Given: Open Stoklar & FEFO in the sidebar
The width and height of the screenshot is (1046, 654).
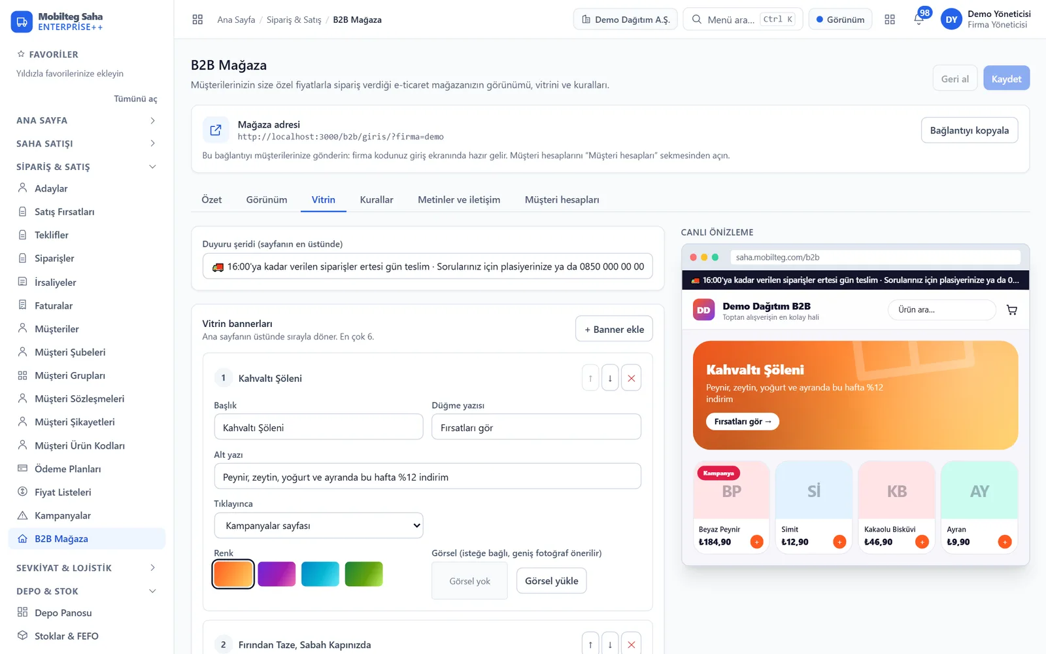Looking at the screenshot, I should pyautogui.click(x=86, y=636).
